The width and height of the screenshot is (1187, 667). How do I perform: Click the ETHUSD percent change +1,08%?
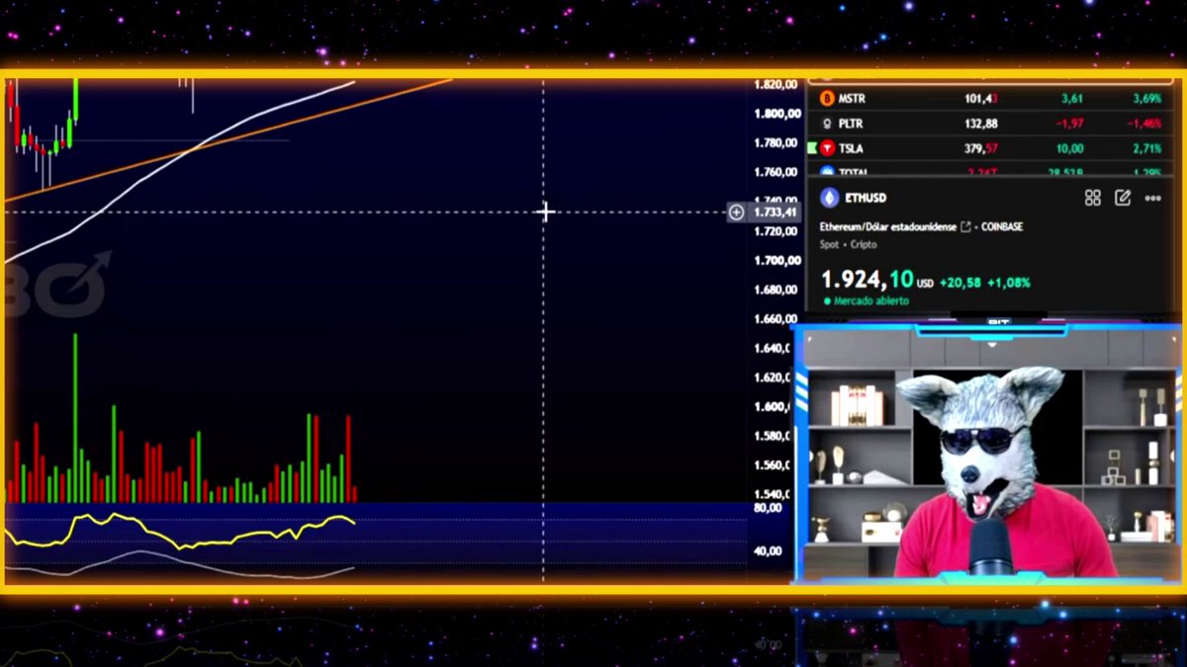tap(1009, 283)
